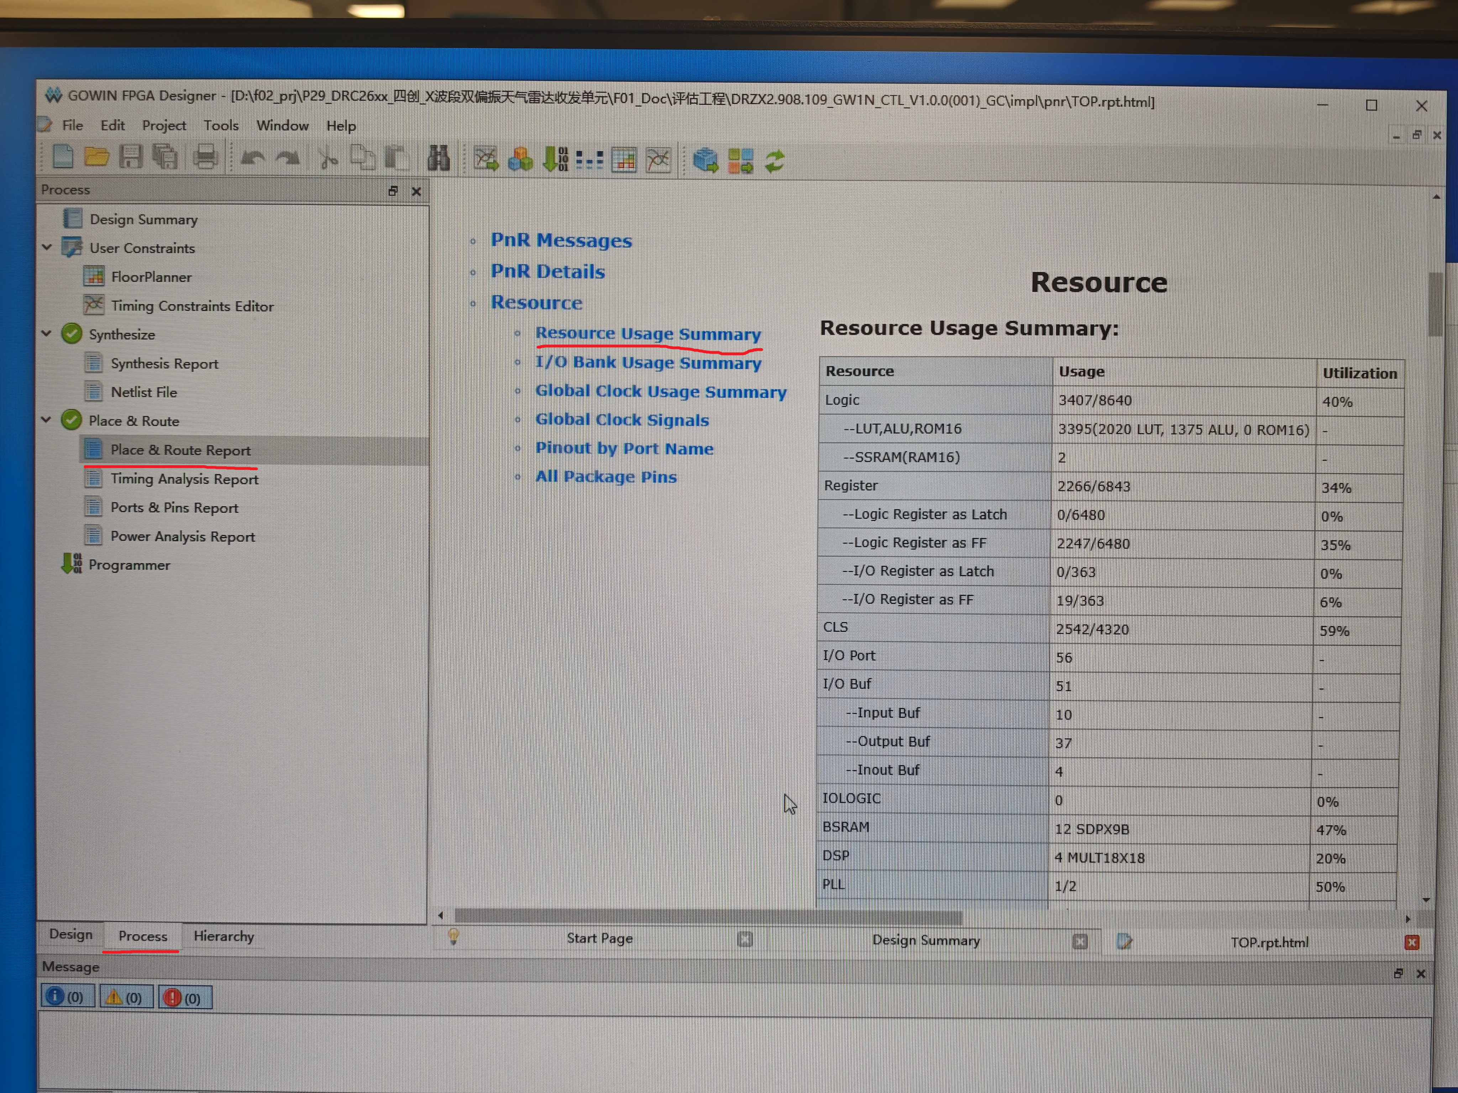The width and height of the screenshot is (1458, 1093).
Task: Switch to the Hierarchy tab
Action: click(x=224, y=936)
